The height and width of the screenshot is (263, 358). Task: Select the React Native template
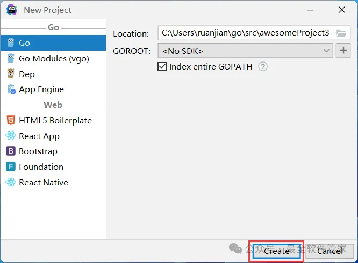click(53, 182)
